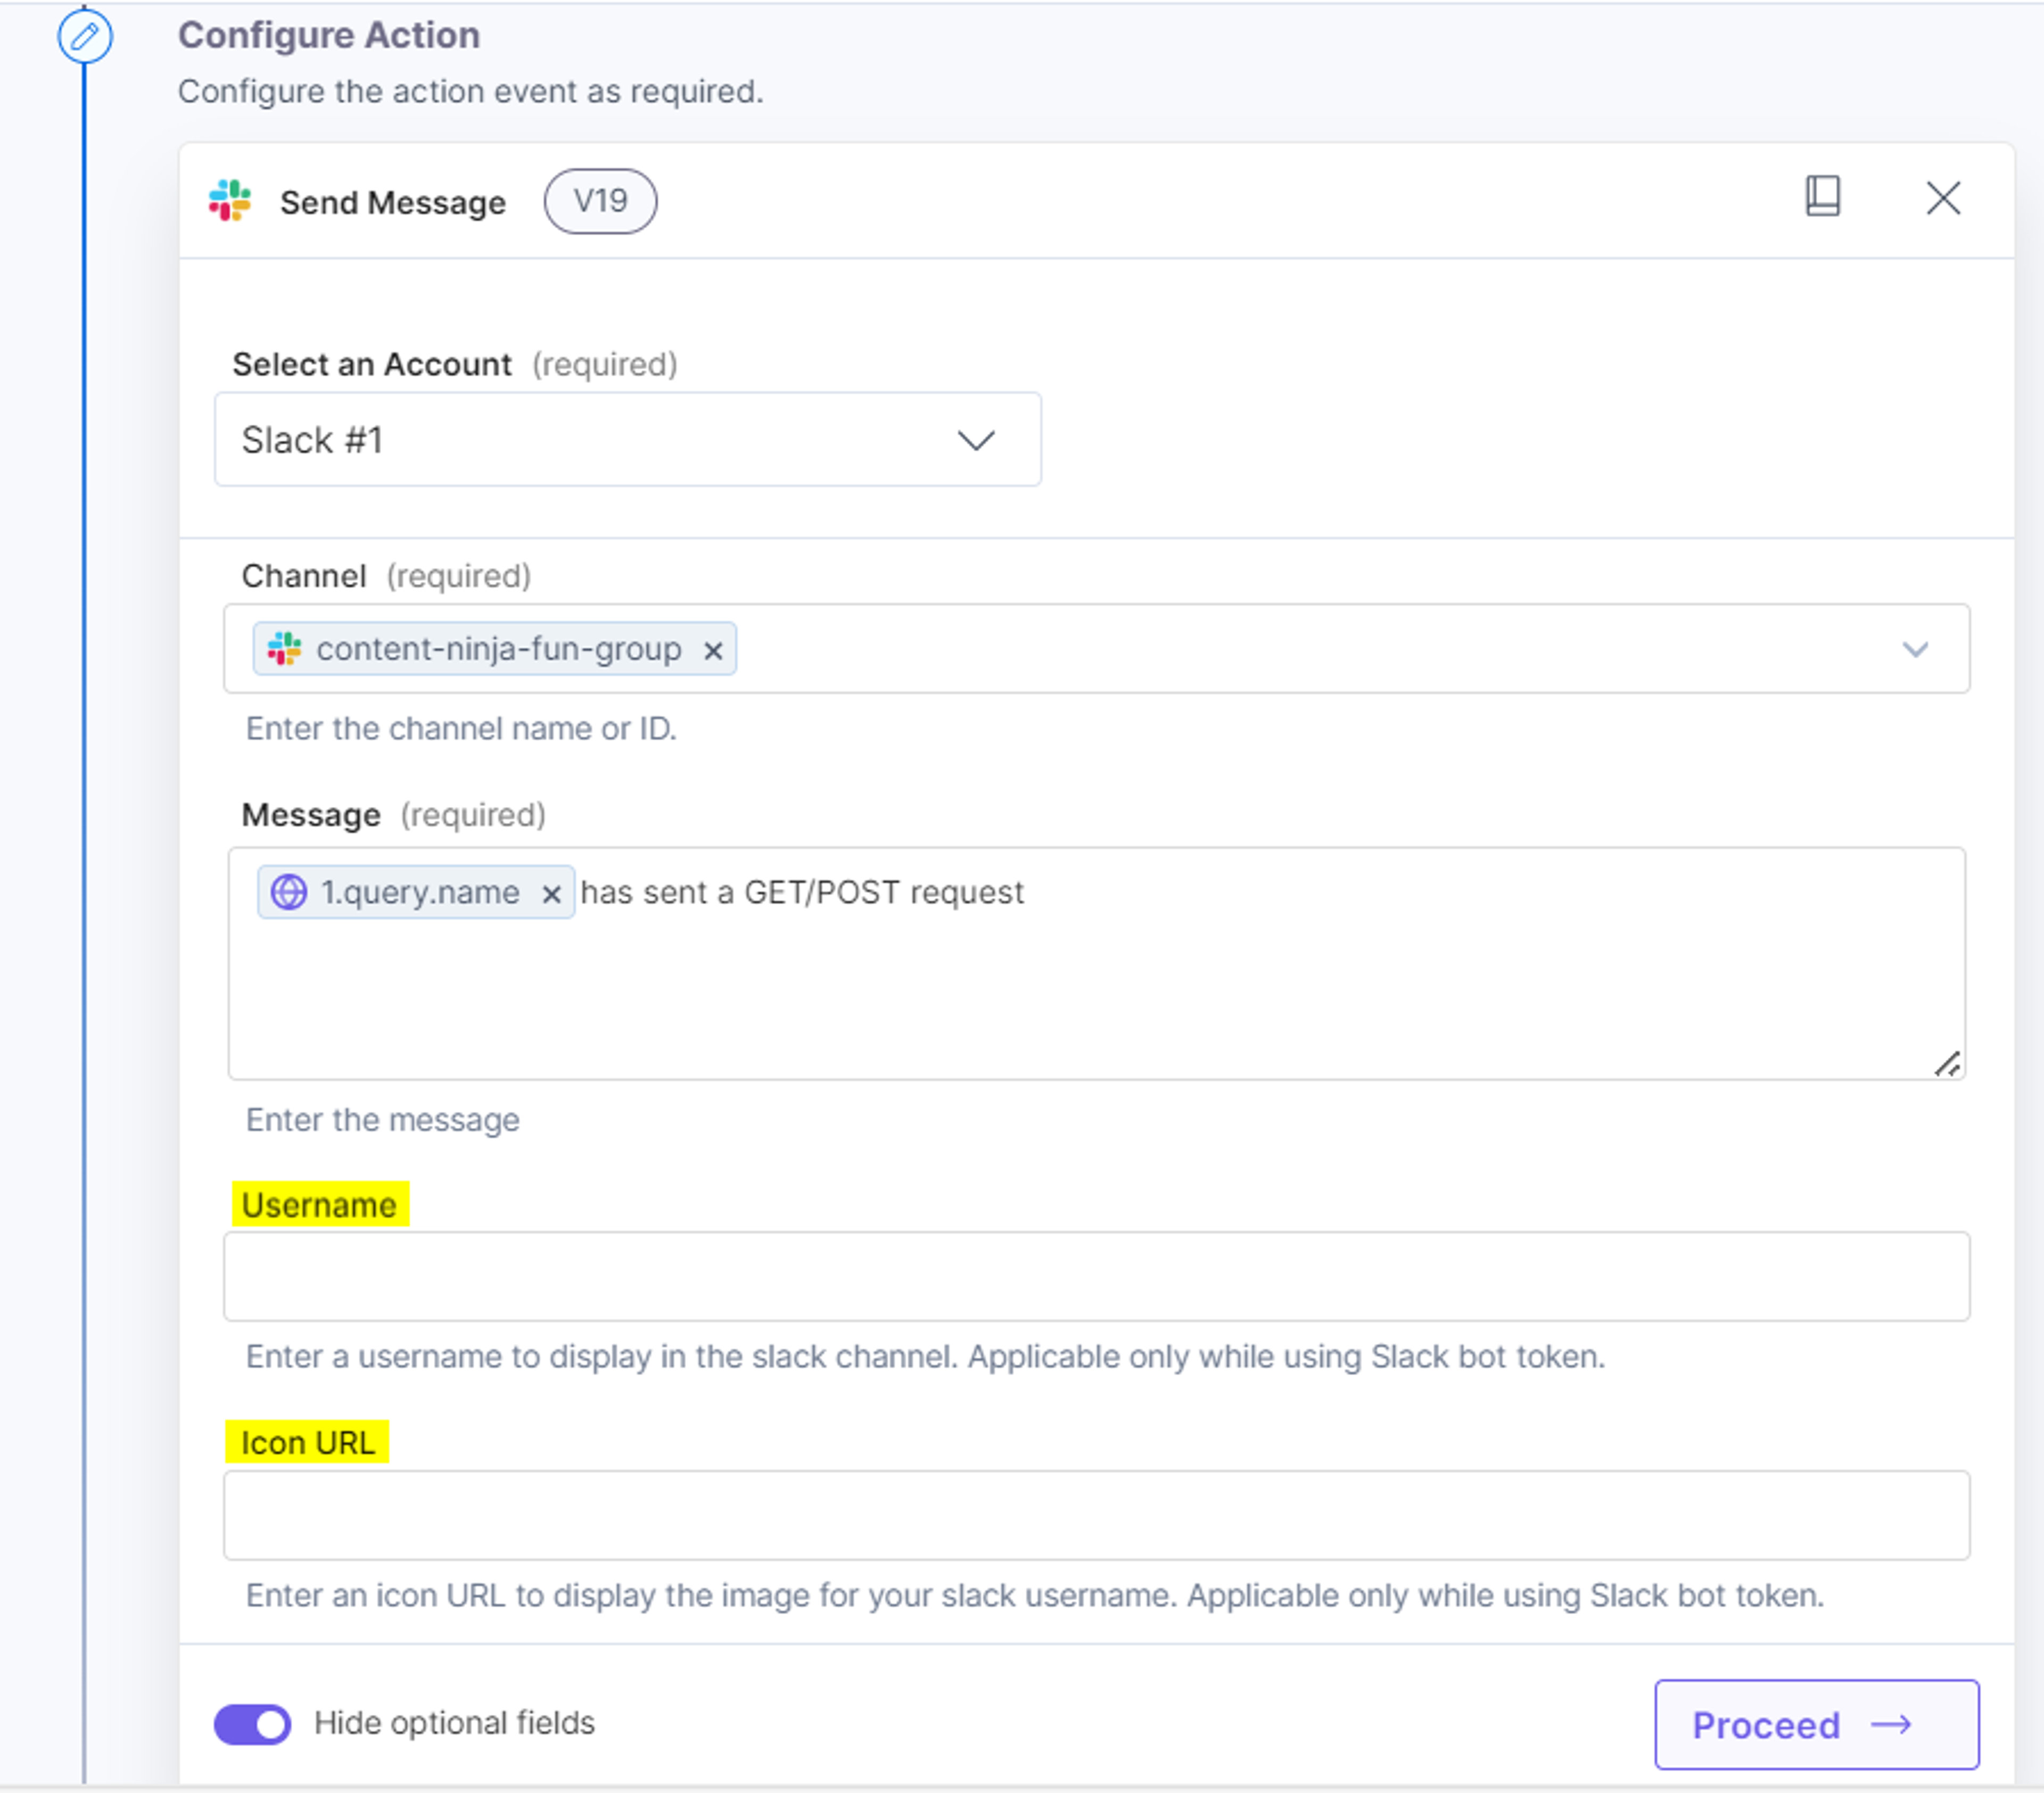This screenshot has width=2044, height=1793.
Task: Remove the content-ninja-fun-group channel chip
Action: tap(713, 651)
